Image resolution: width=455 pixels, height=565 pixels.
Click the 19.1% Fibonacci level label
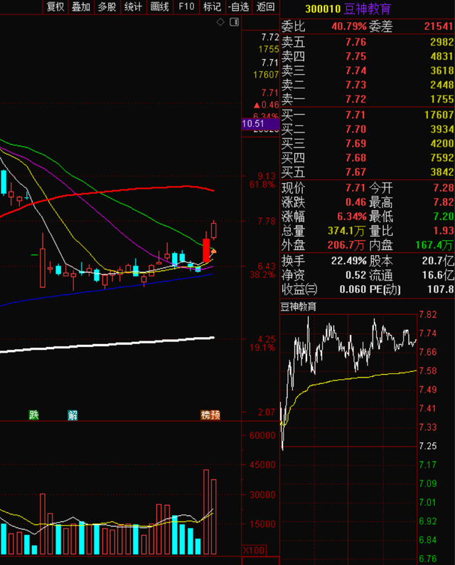(x=262, y=348)
